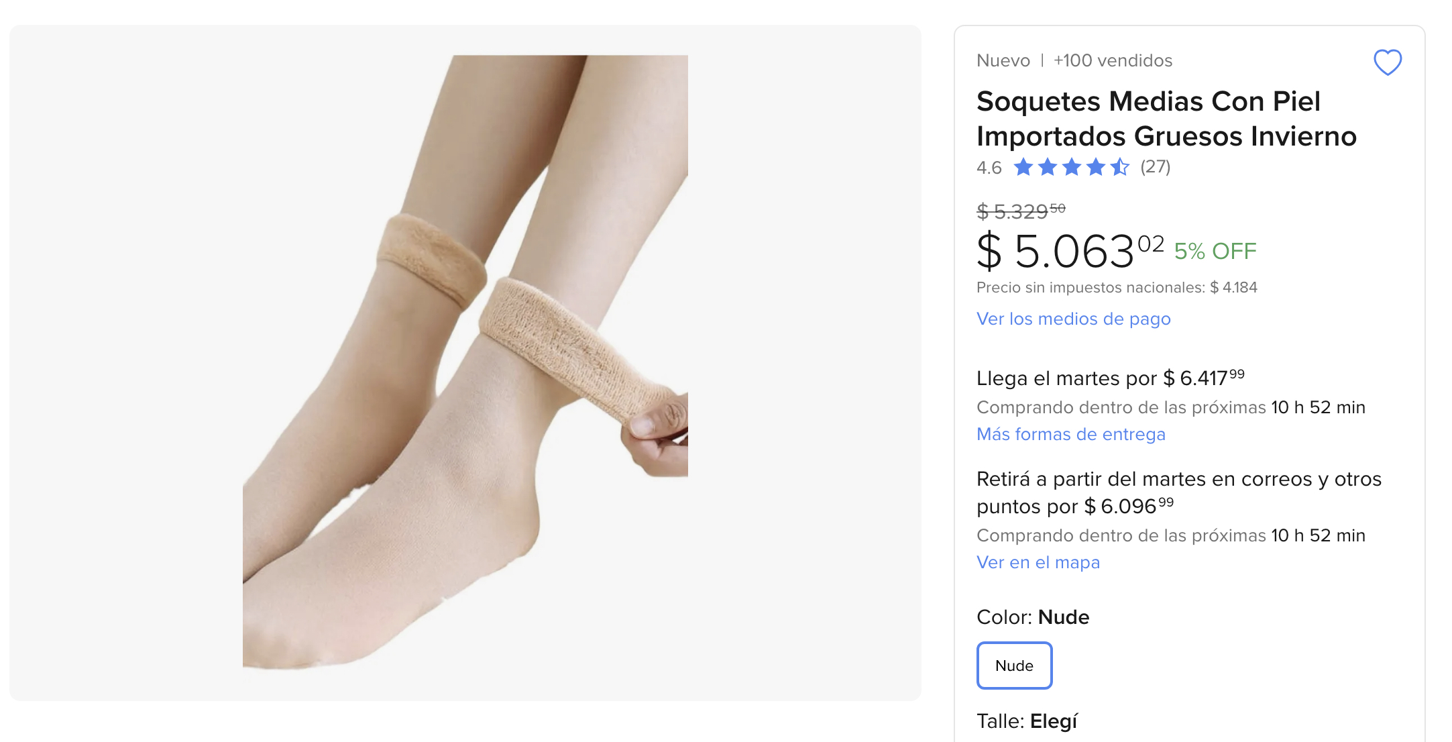The image size is (1452, 742).
Task: Select the Nude color option
Action: (x=1014, y=666)
